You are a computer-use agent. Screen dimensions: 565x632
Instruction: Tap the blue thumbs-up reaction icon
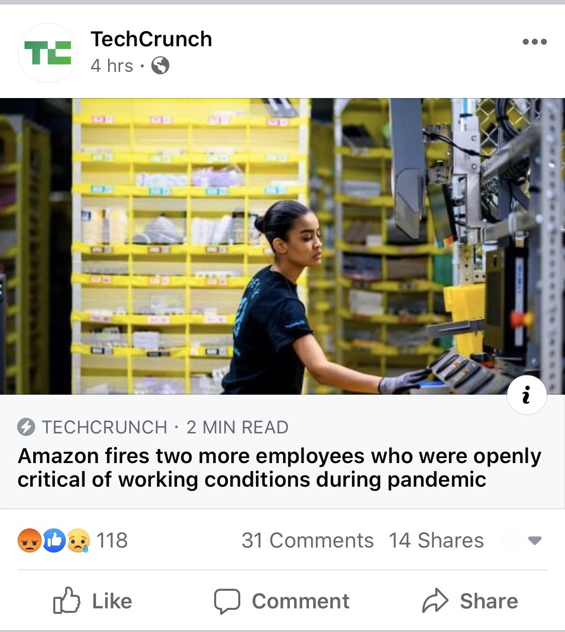(54, 540)
